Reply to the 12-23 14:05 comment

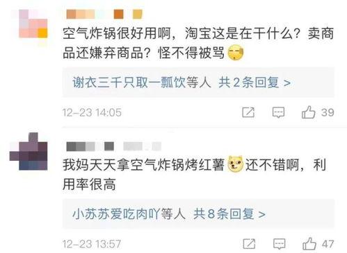tap(278, 112)
